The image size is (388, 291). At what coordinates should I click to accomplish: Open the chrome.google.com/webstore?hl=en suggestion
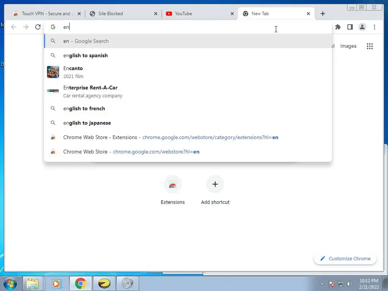click(188, 152)
